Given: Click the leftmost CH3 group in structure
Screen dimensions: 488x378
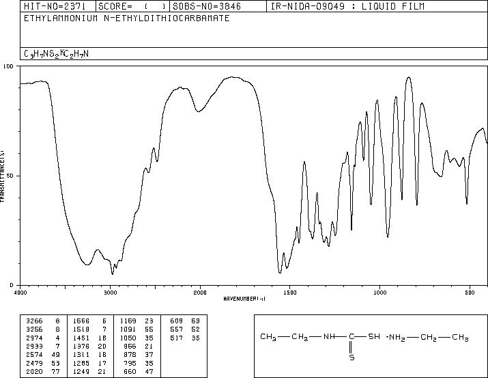Looking at the screenshot, I should (268, 338).
